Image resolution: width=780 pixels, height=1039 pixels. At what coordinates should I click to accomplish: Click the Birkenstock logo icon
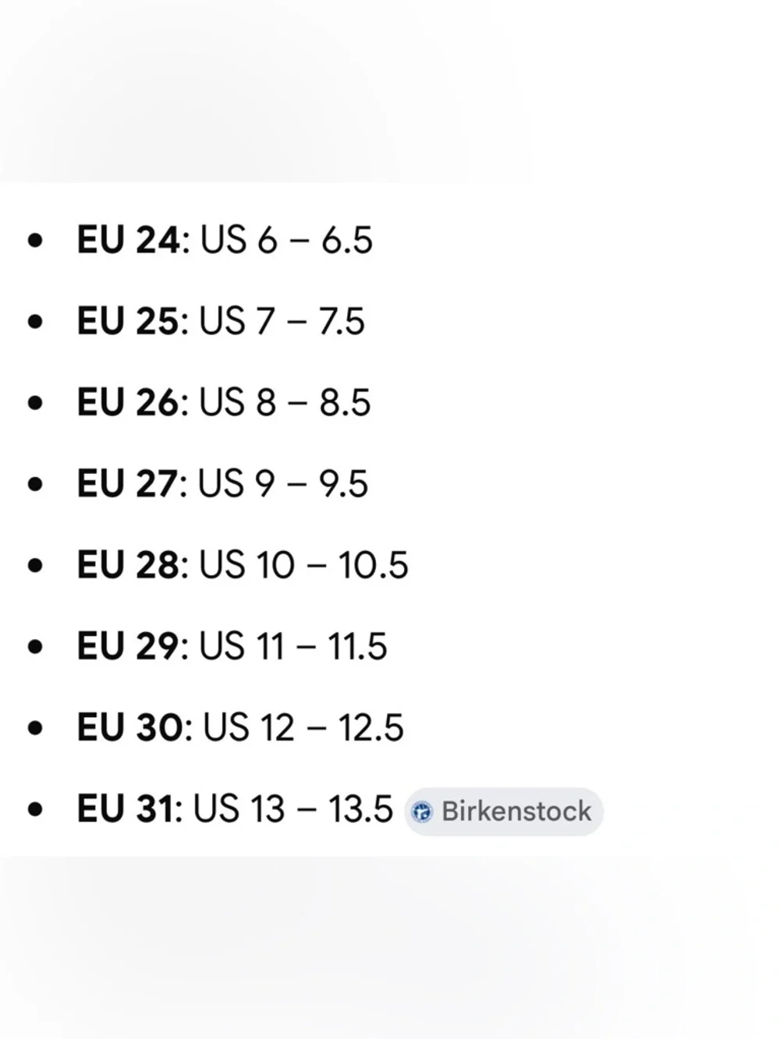tap(422, 812)
